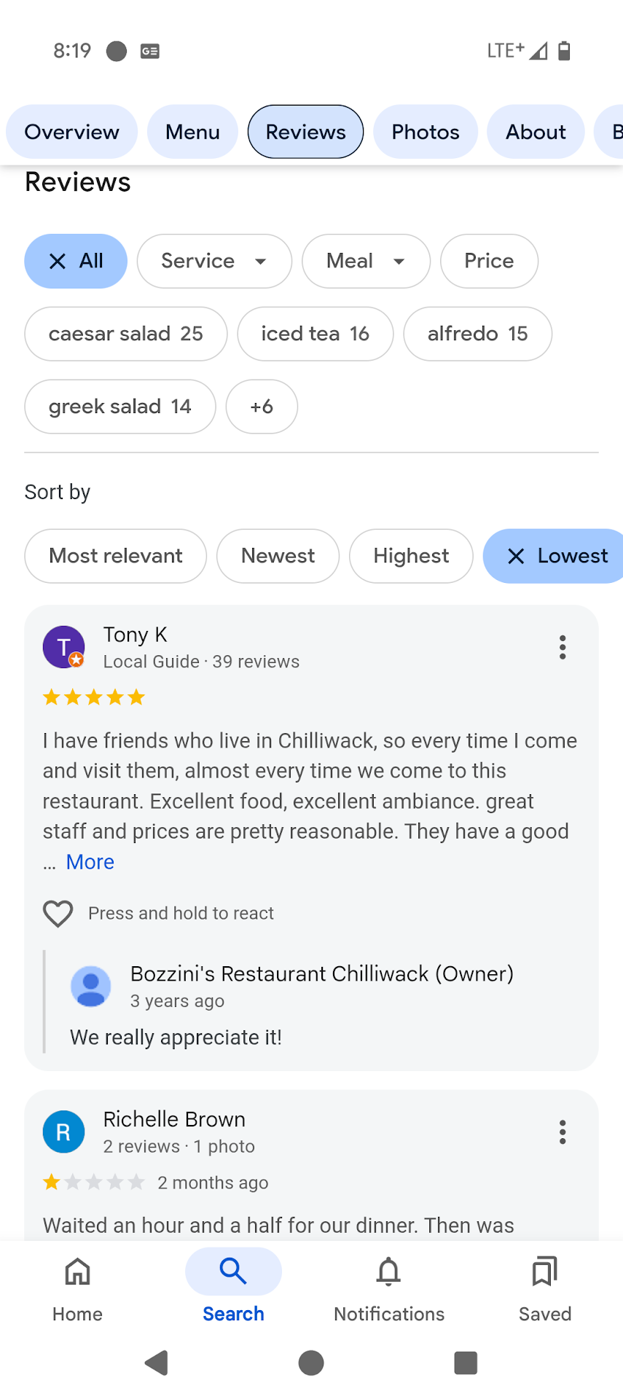Sort reviews by Newest
The width and height of the screenshot is (623, 1399).
278,556
